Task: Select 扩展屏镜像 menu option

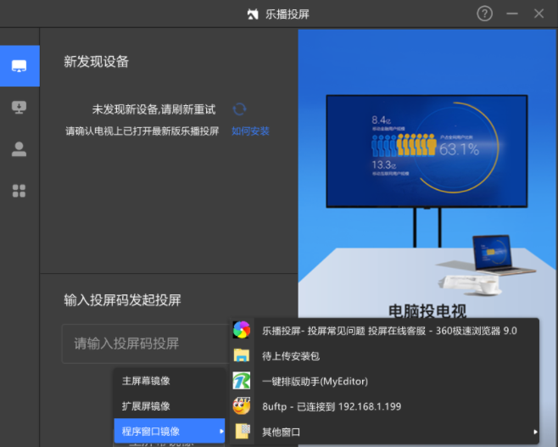Action: (x=170, y=406)
